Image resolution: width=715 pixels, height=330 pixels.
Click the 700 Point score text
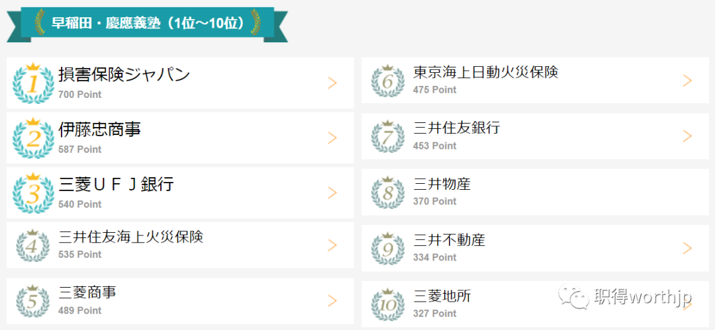(80, 95)
